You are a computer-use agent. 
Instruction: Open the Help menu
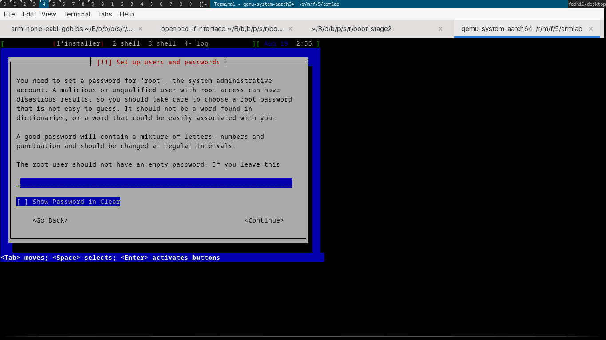[x=127, y=14]
